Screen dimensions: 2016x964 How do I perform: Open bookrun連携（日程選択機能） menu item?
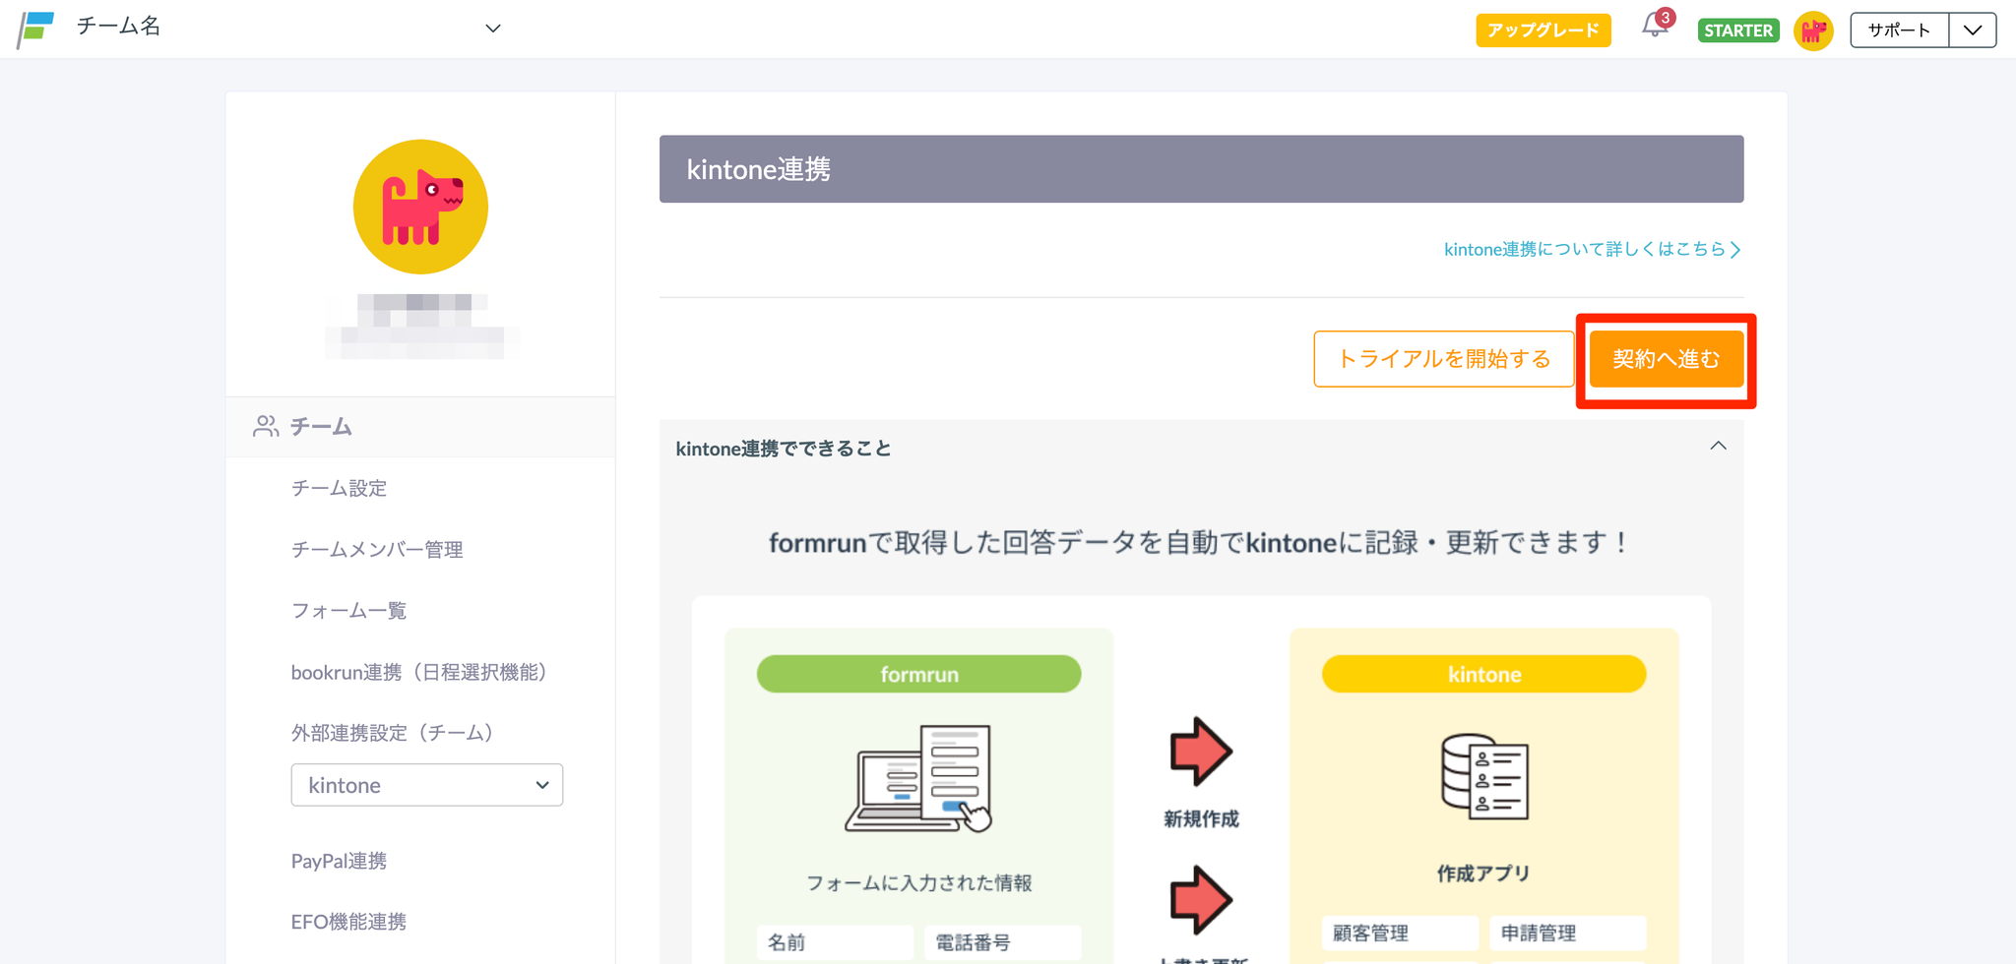pyautogui.click(x=419, y=672)
